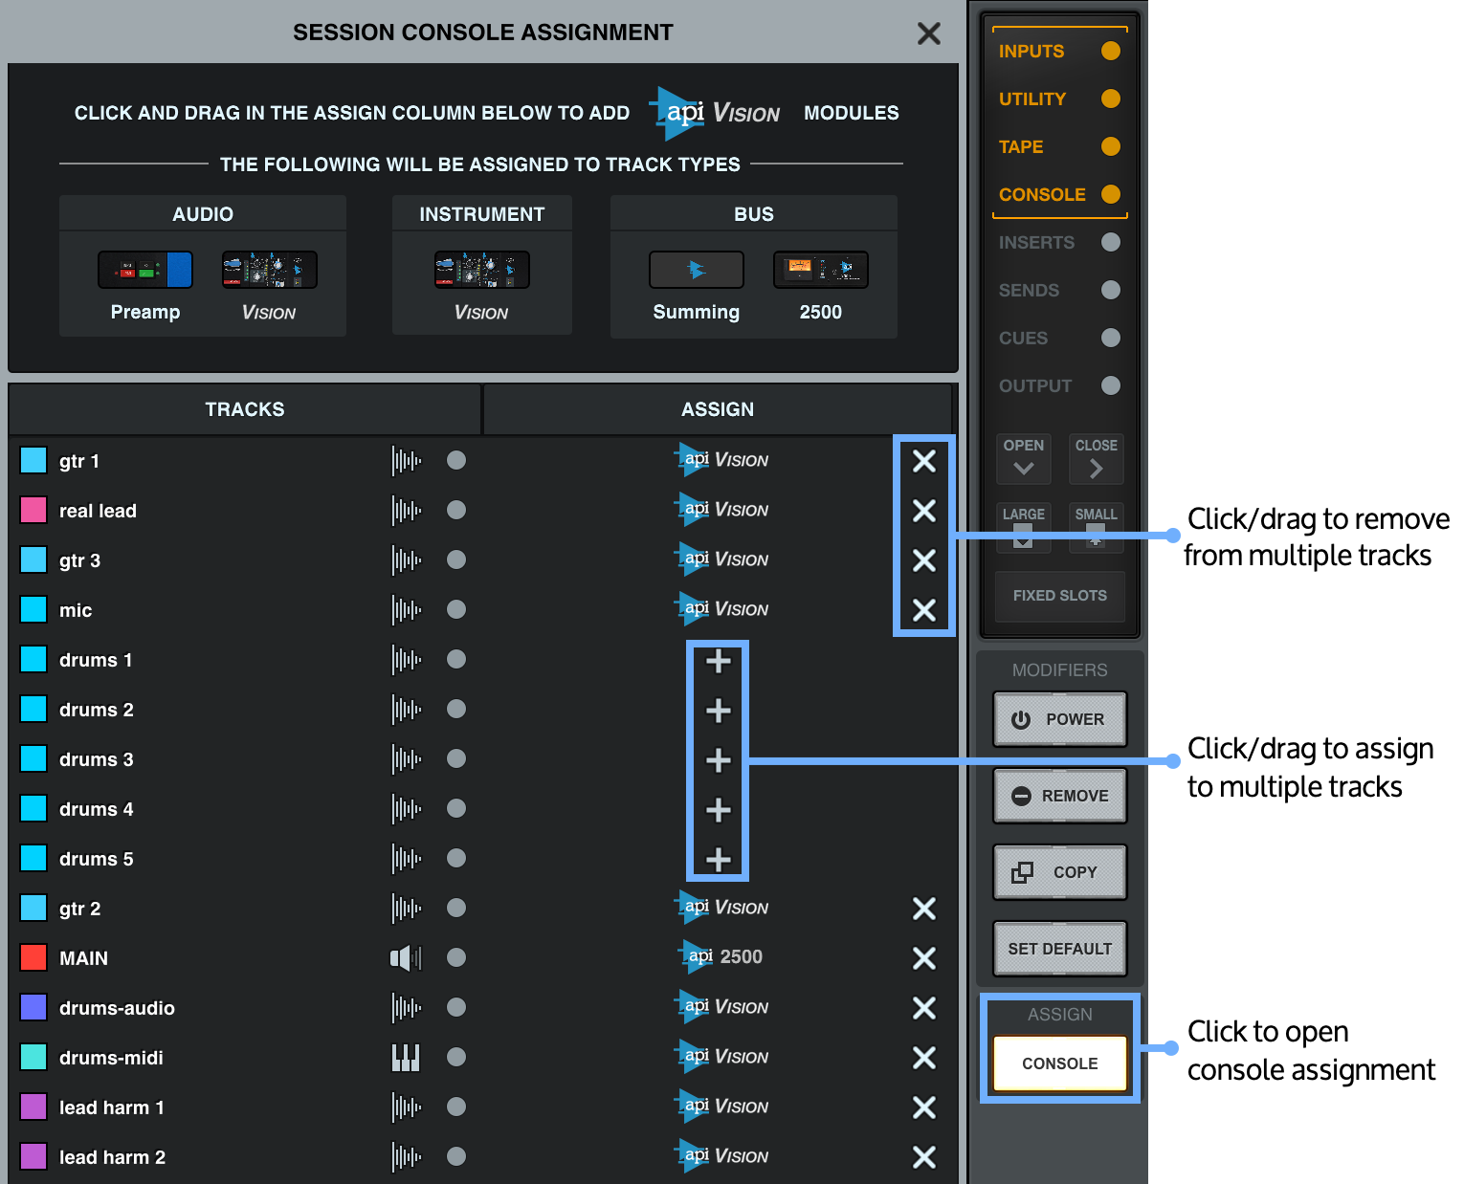Add console module to drums 5
The width and height of the screenshot is (1464, 1184).
click(718, 860)
